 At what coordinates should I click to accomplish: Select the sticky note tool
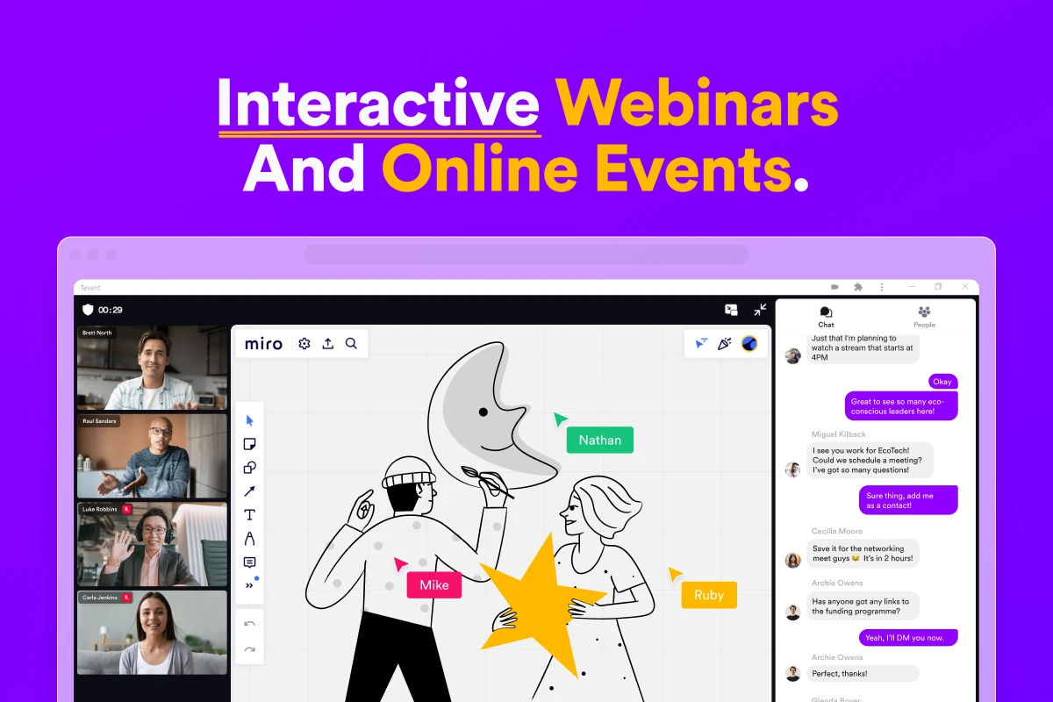click(x=249, y=444)
